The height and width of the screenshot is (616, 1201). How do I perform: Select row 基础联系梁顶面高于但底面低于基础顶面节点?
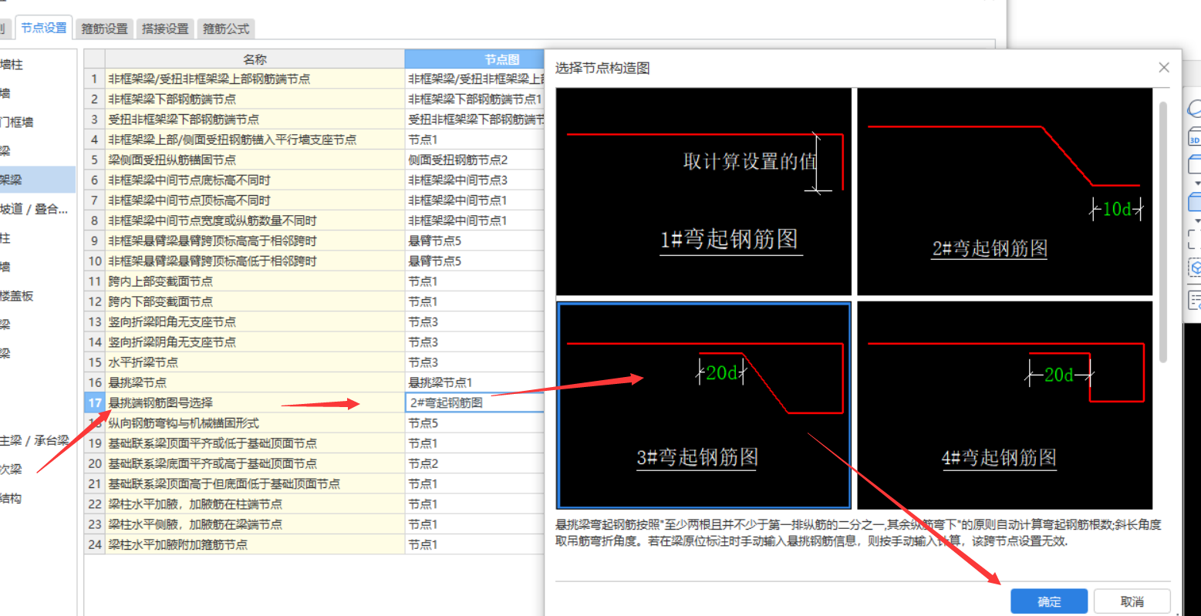point(255,483)
